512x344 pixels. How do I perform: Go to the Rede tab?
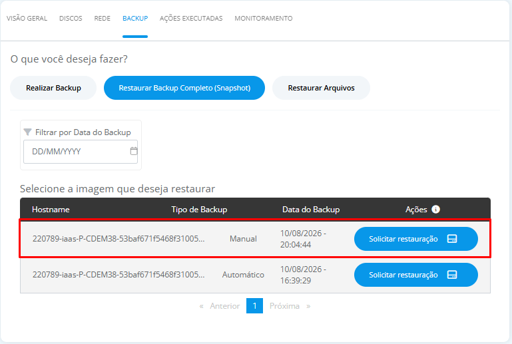103,18
